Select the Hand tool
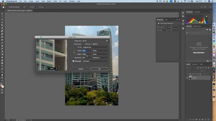The width and height of the screenshot is (216, 121). (2, 75)
